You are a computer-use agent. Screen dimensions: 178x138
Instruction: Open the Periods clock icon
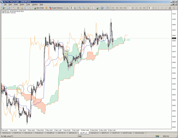pos(102,8)
